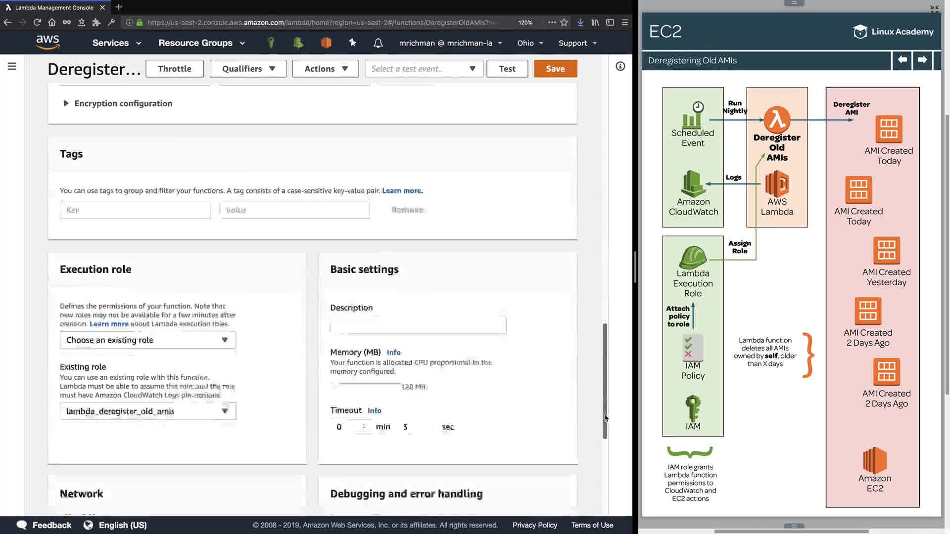Viewport: 950px width, 534px height.
Task: Click the tag Key input field
Action: coord(135,210)
